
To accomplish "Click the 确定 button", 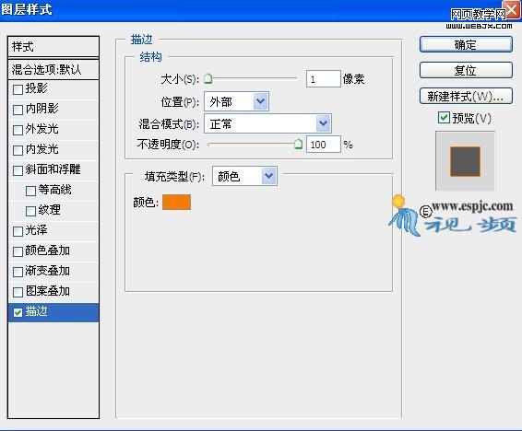I will coord(466,44).
